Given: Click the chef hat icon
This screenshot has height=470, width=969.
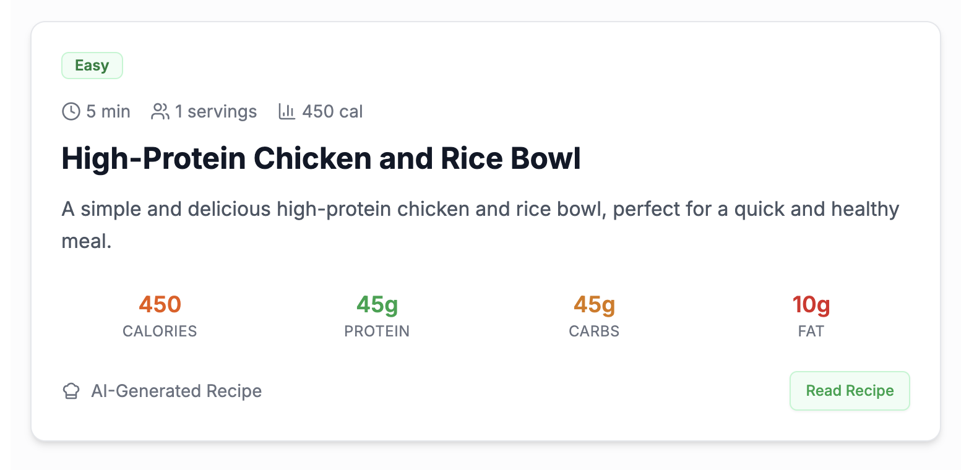Looking at the screenshot, I should (x=72, y=391).
